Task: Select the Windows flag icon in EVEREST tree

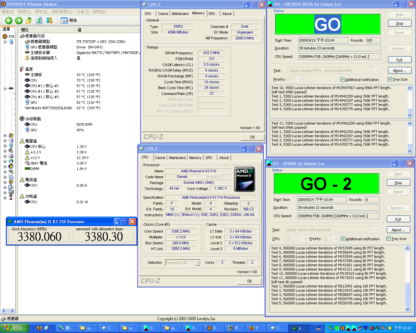Action: (x=11, y=135)
